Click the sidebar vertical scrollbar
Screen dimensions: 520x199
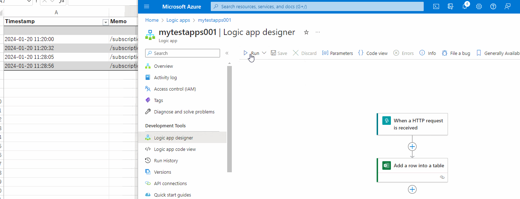pyautogui.click(x=229, y=119)
